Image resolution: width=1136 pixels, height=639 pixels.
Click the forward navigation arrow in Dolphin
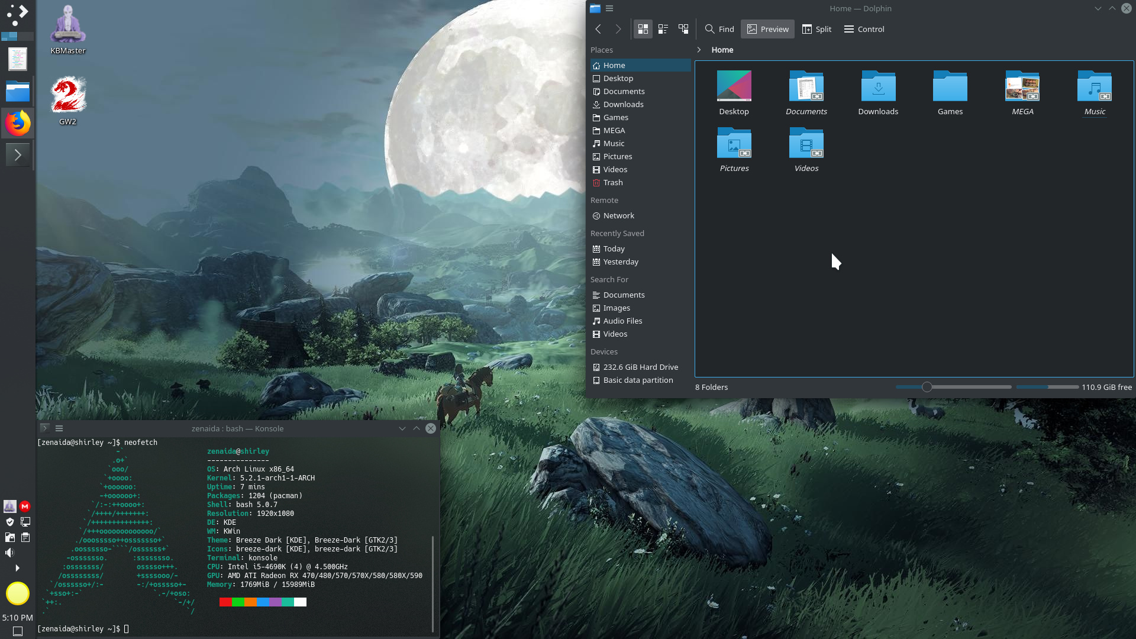618,29
